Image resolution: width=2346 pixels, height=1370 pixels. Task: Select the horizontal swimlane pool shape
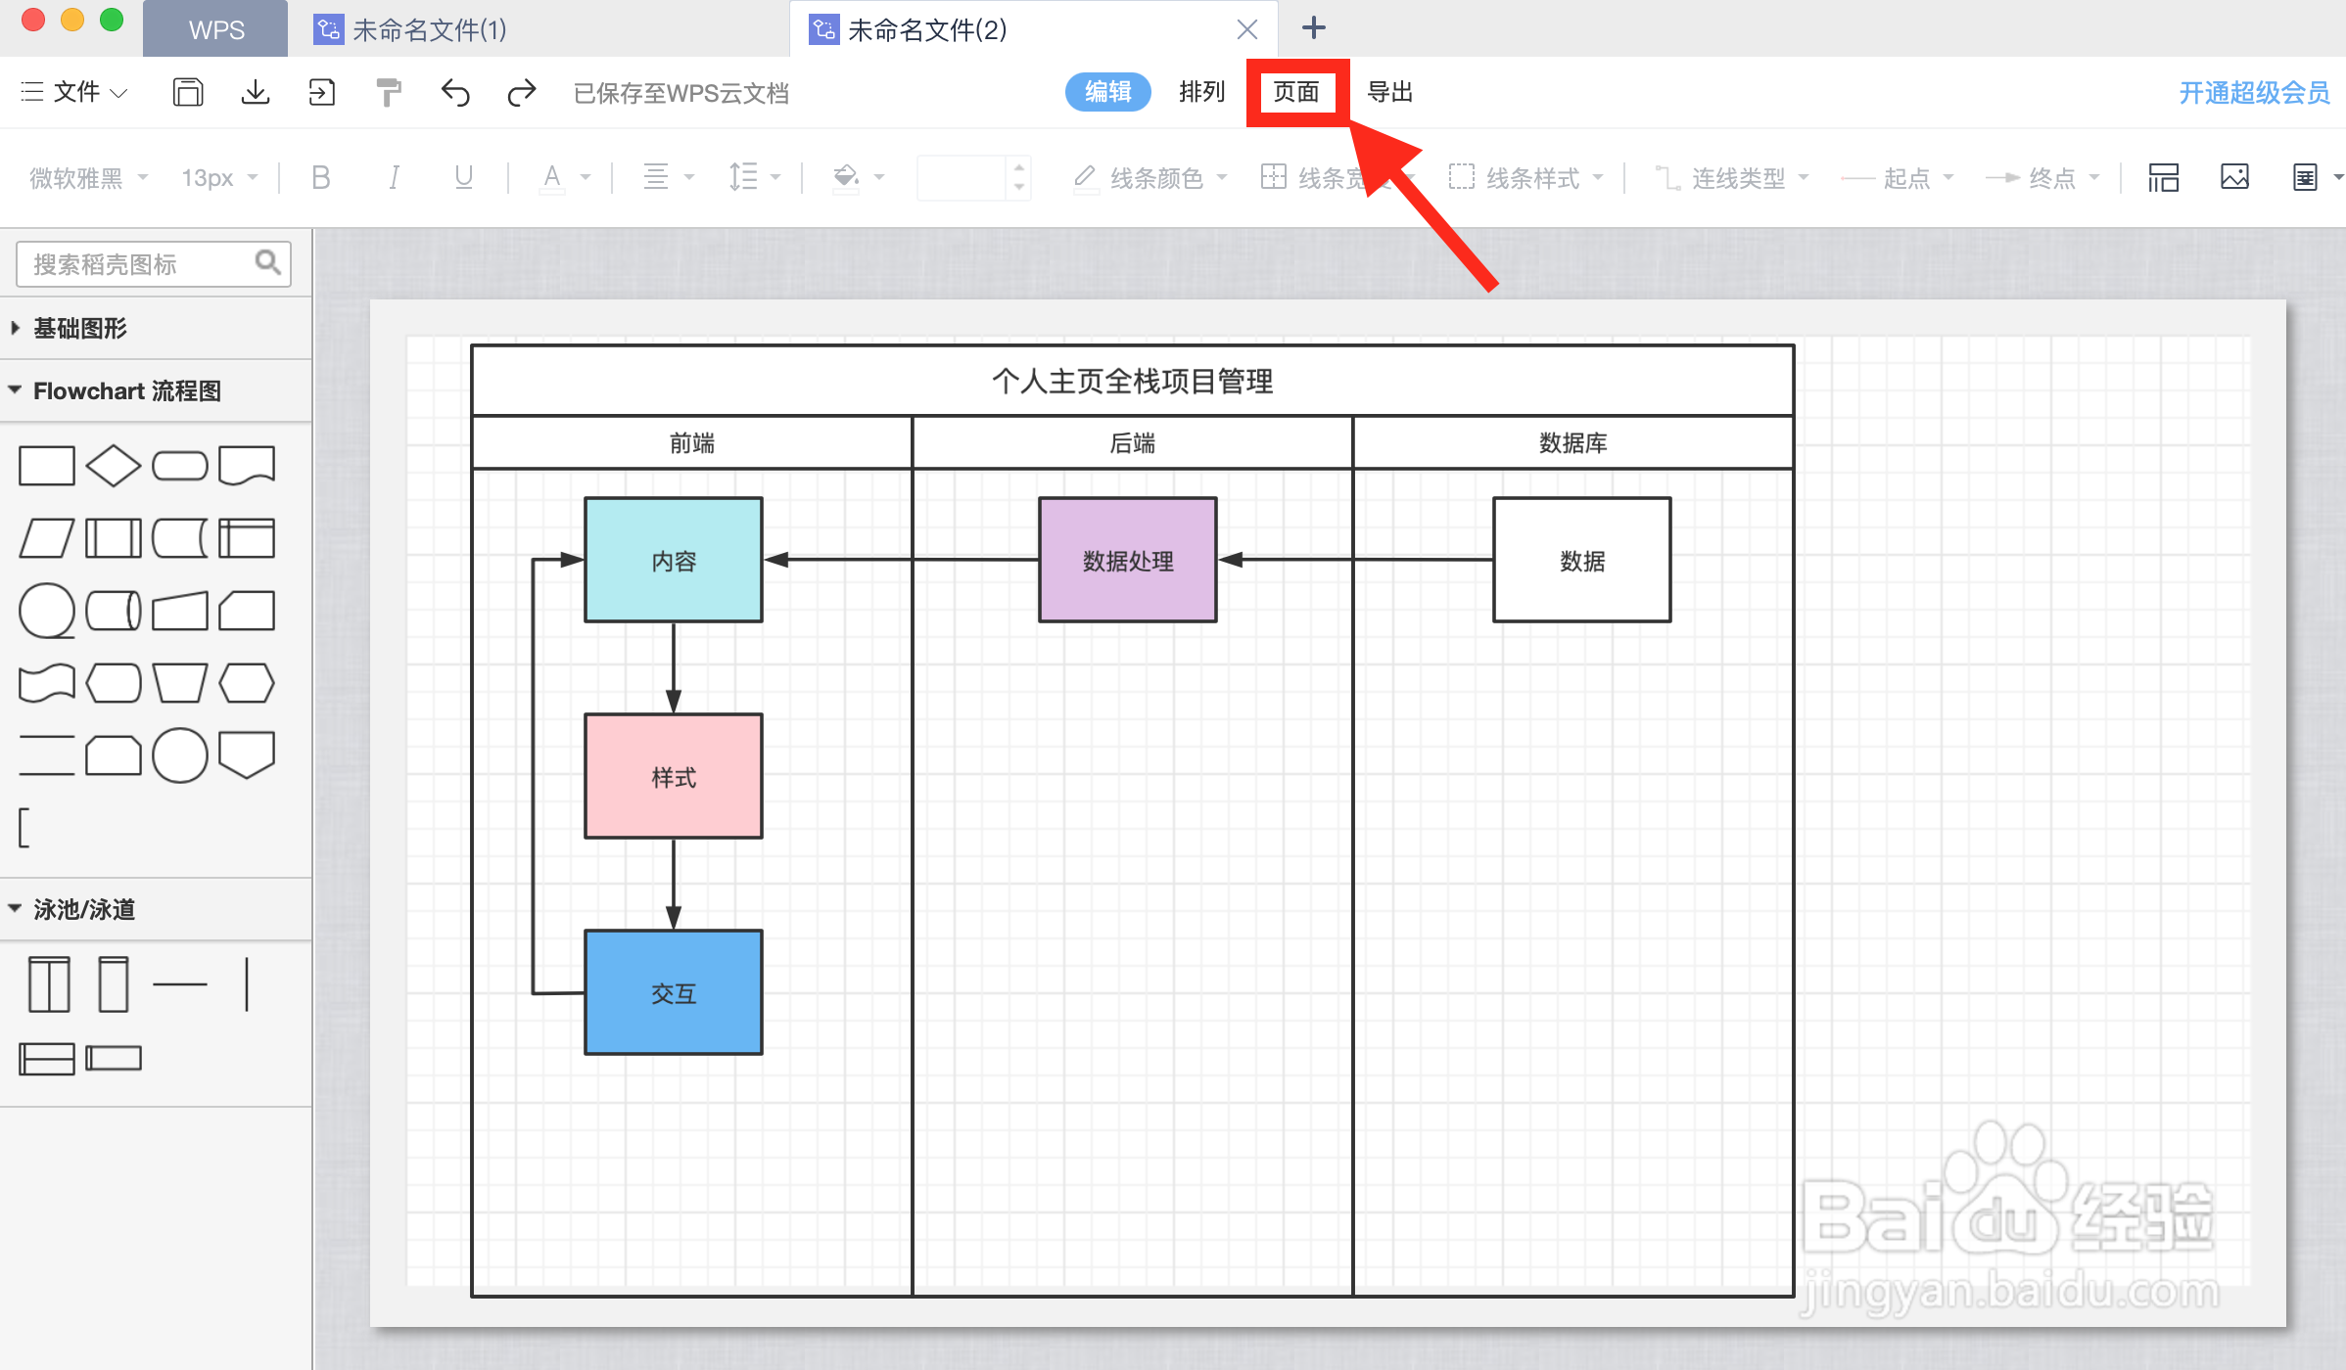click(47, 1059)
